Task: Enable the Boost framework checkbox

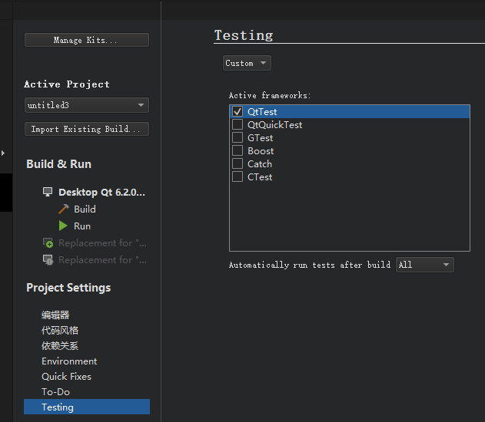Action: [x=238, y=150]
